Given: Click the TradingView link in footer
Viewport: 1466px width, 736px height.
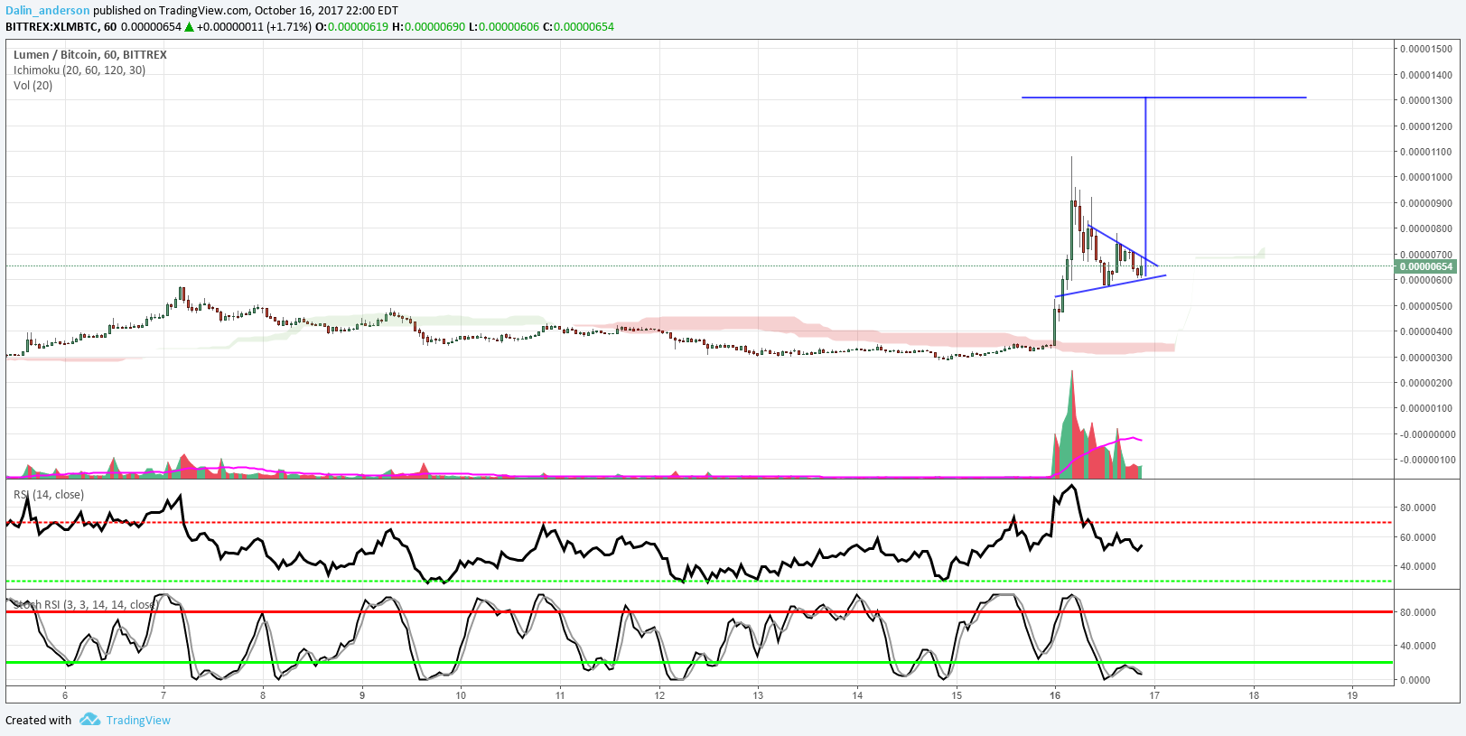Looking at the screenshot, I should click(x=138, y=720).
